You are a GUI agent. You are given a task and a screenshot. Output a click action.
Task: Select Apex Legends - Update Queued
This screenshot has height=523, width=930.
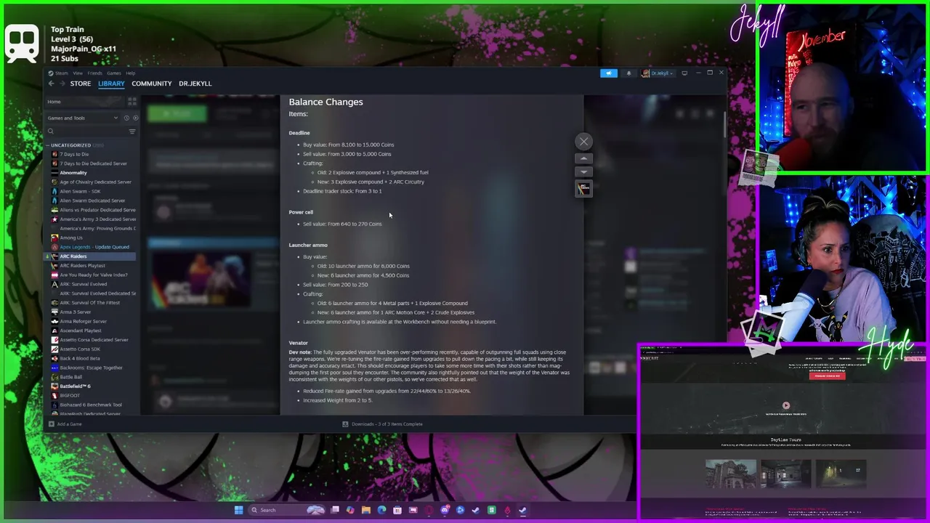tap(94, 247)
